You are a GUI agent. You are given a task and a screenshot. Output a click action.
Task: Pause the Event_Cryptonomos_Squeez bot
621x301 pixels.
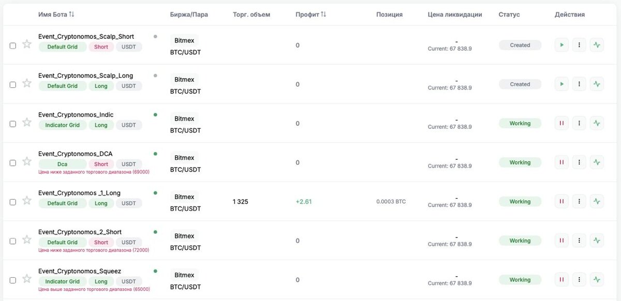pos(561,280)
